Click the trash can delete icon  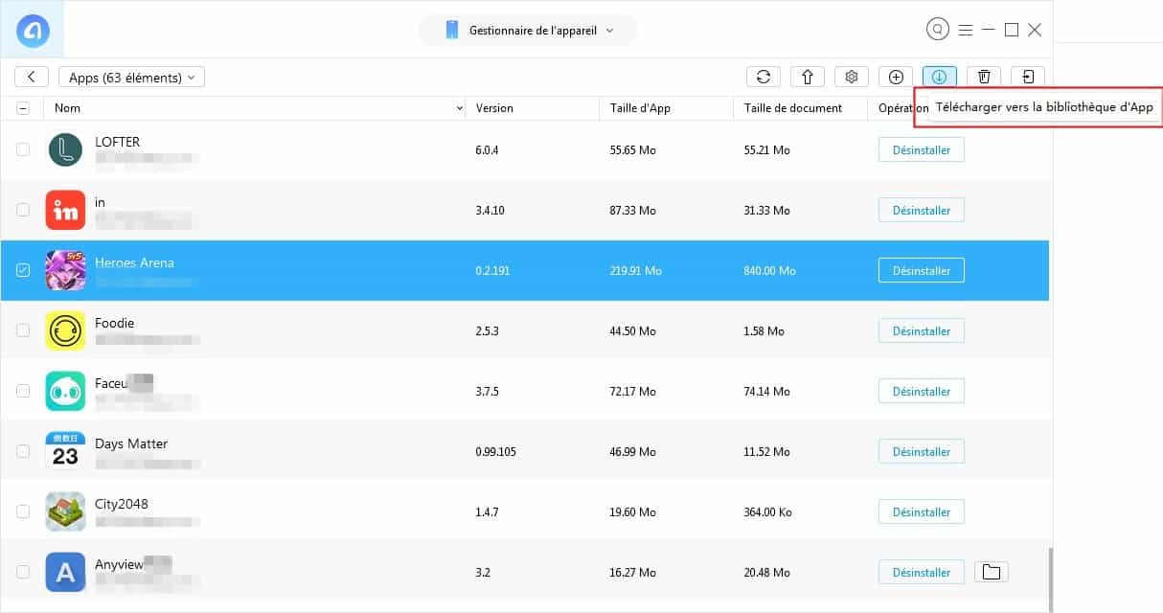point(984,78)
